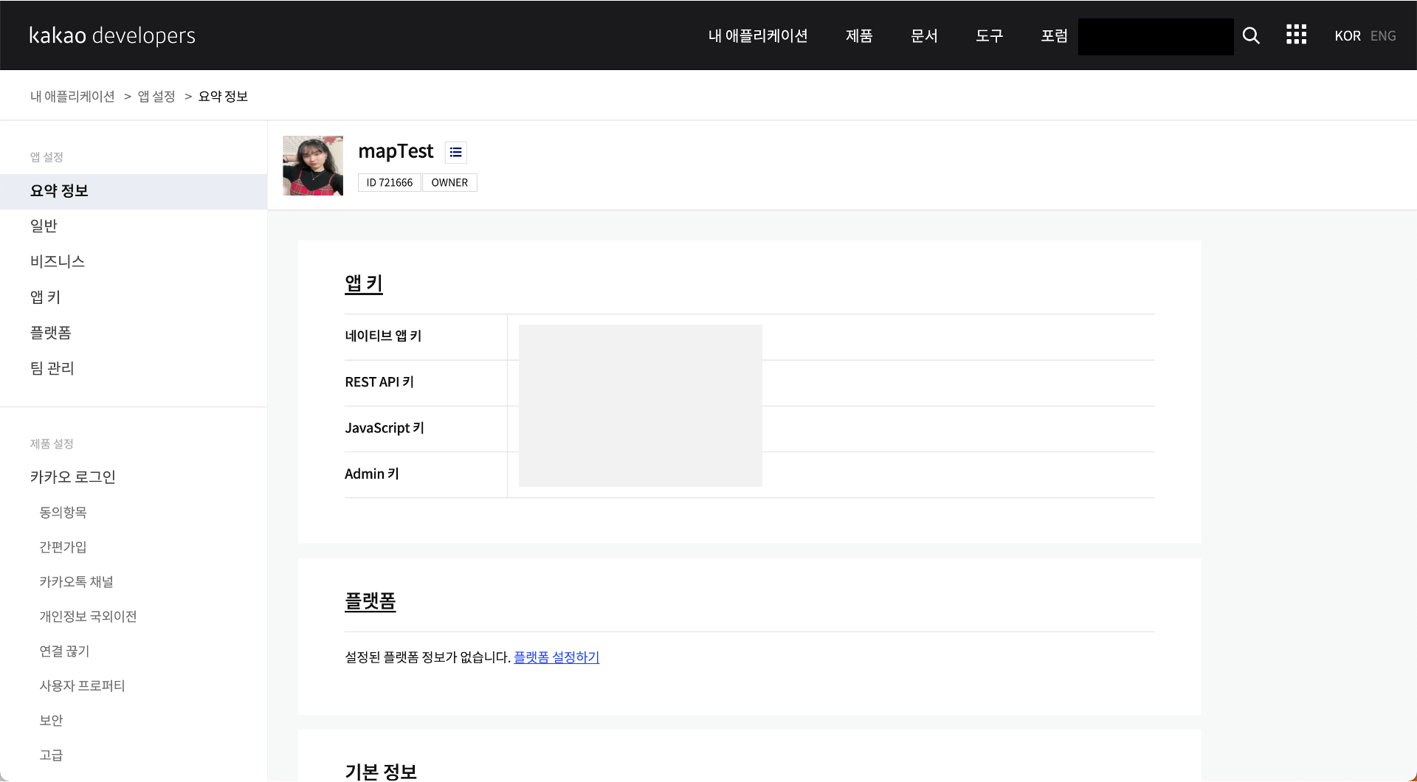Click the 기본 정보 section heading

pyautogui.click(x=381, y=772)
